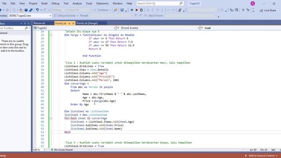Open the Tools menu
The image size is (281, 158).
tap(89, 4)
